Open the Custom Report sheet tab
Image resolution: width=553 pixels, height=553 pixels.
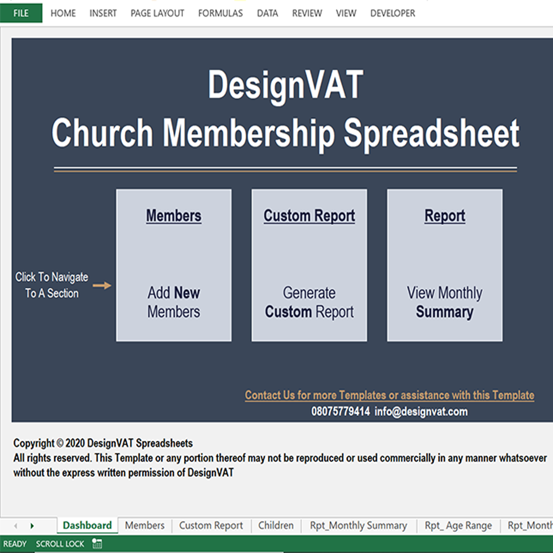[x=211, y=525]
